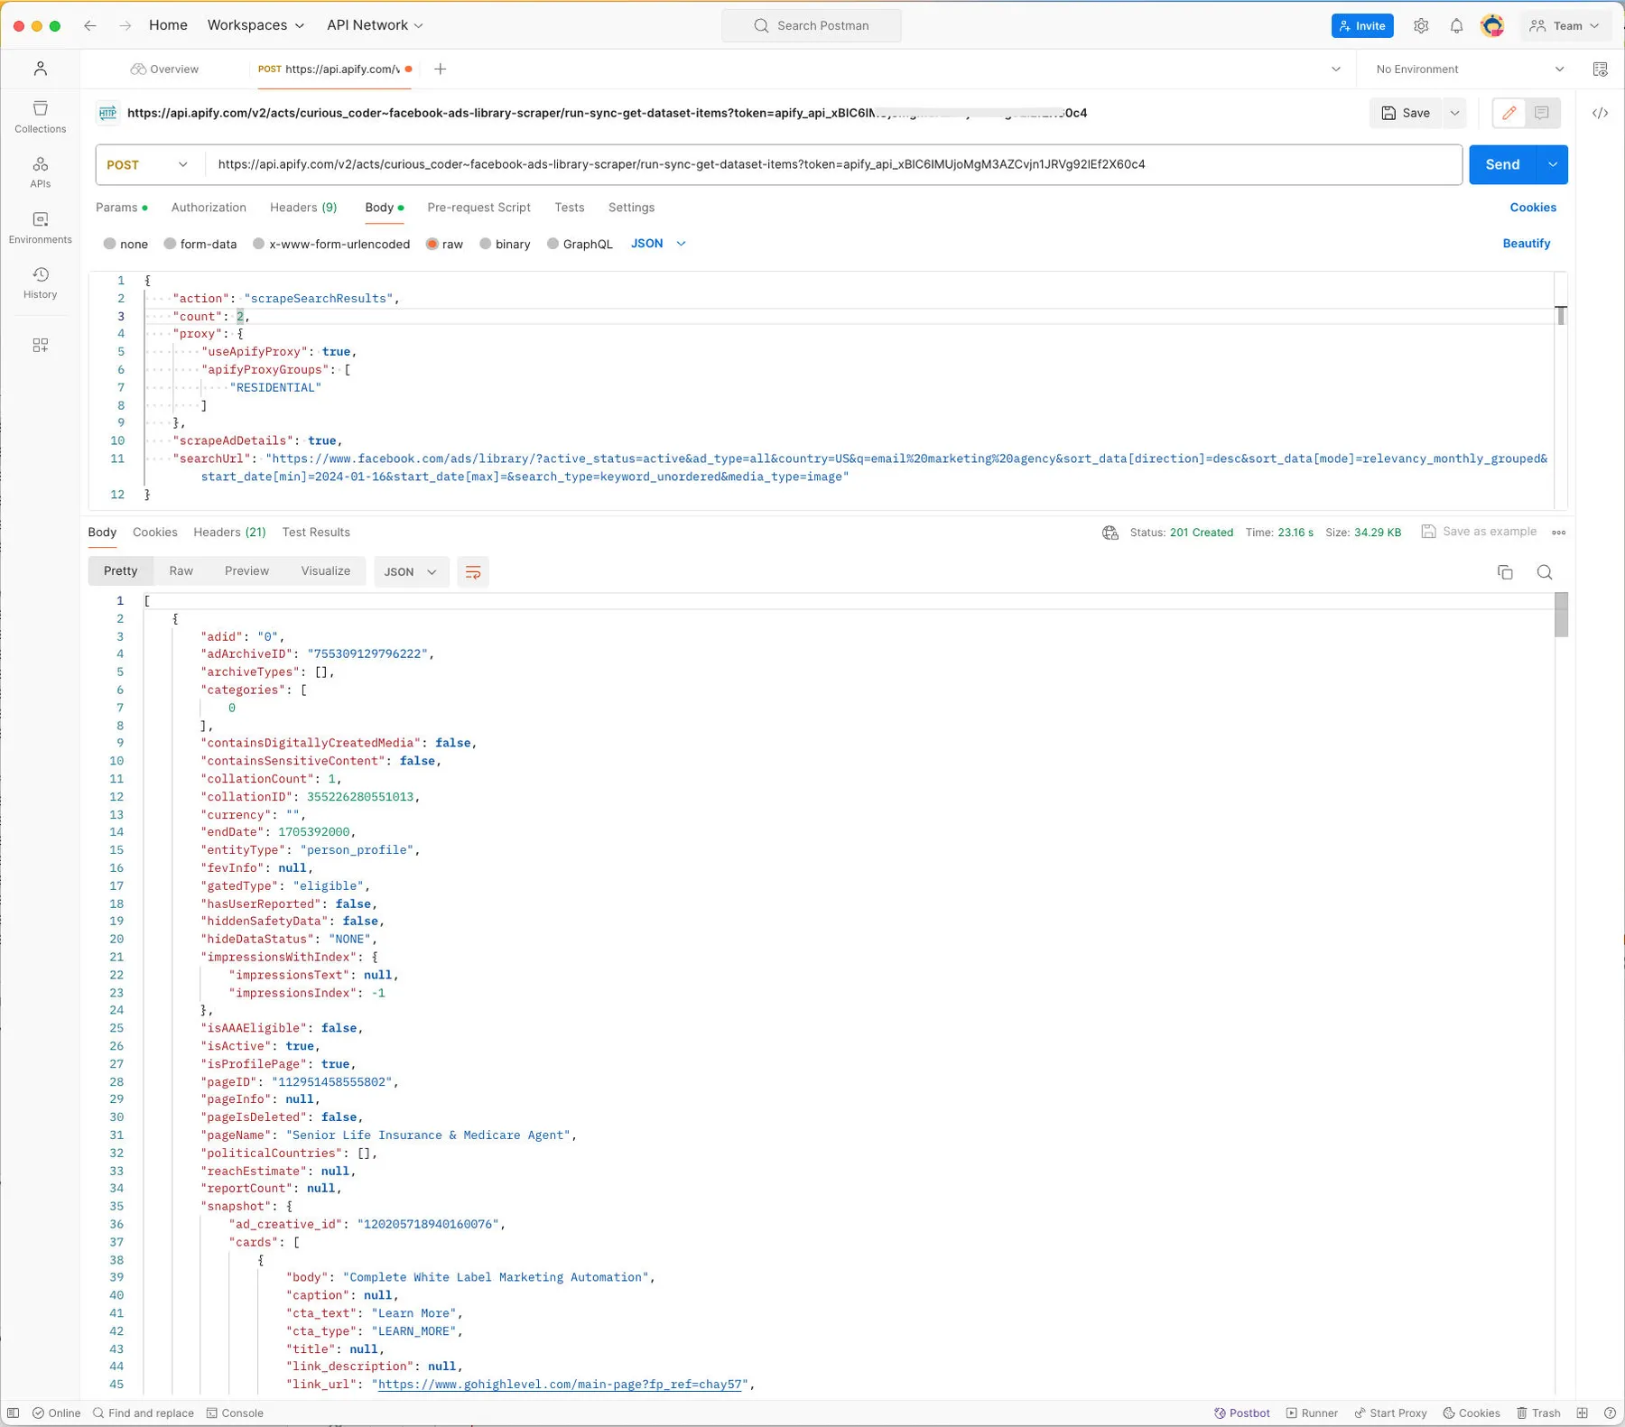Focus the request URL input field
1625x1427 pixels.
[x=832, y=164]
